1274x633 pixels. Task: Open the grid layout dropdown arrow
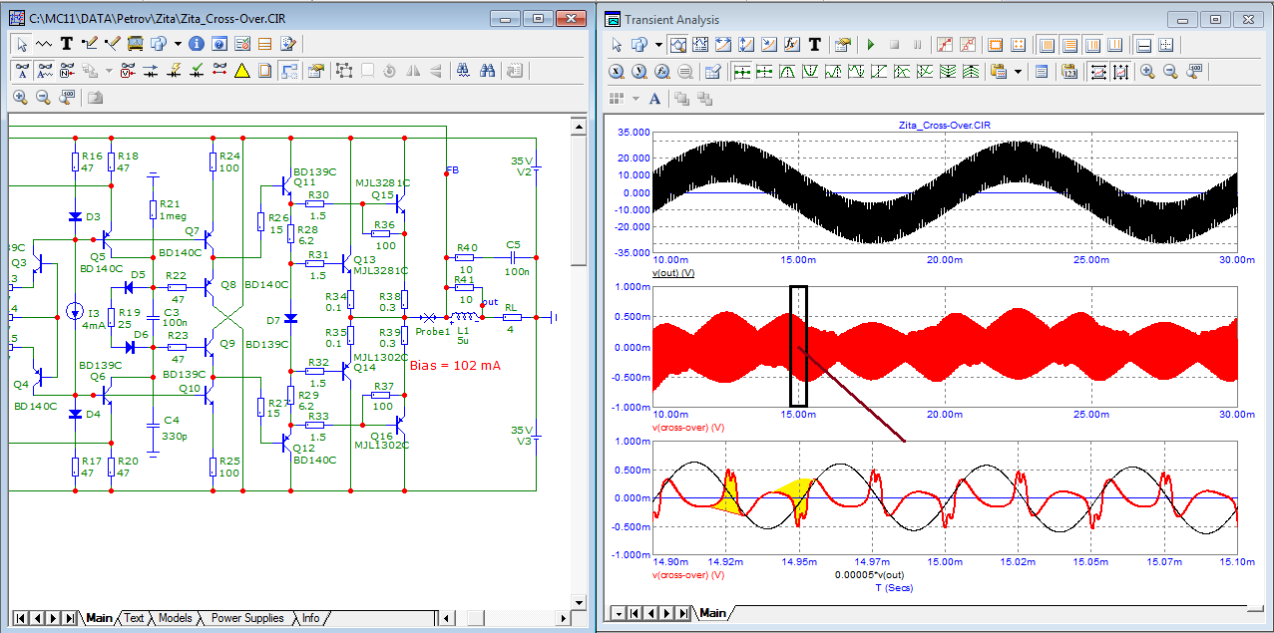(x=636, y=99)
